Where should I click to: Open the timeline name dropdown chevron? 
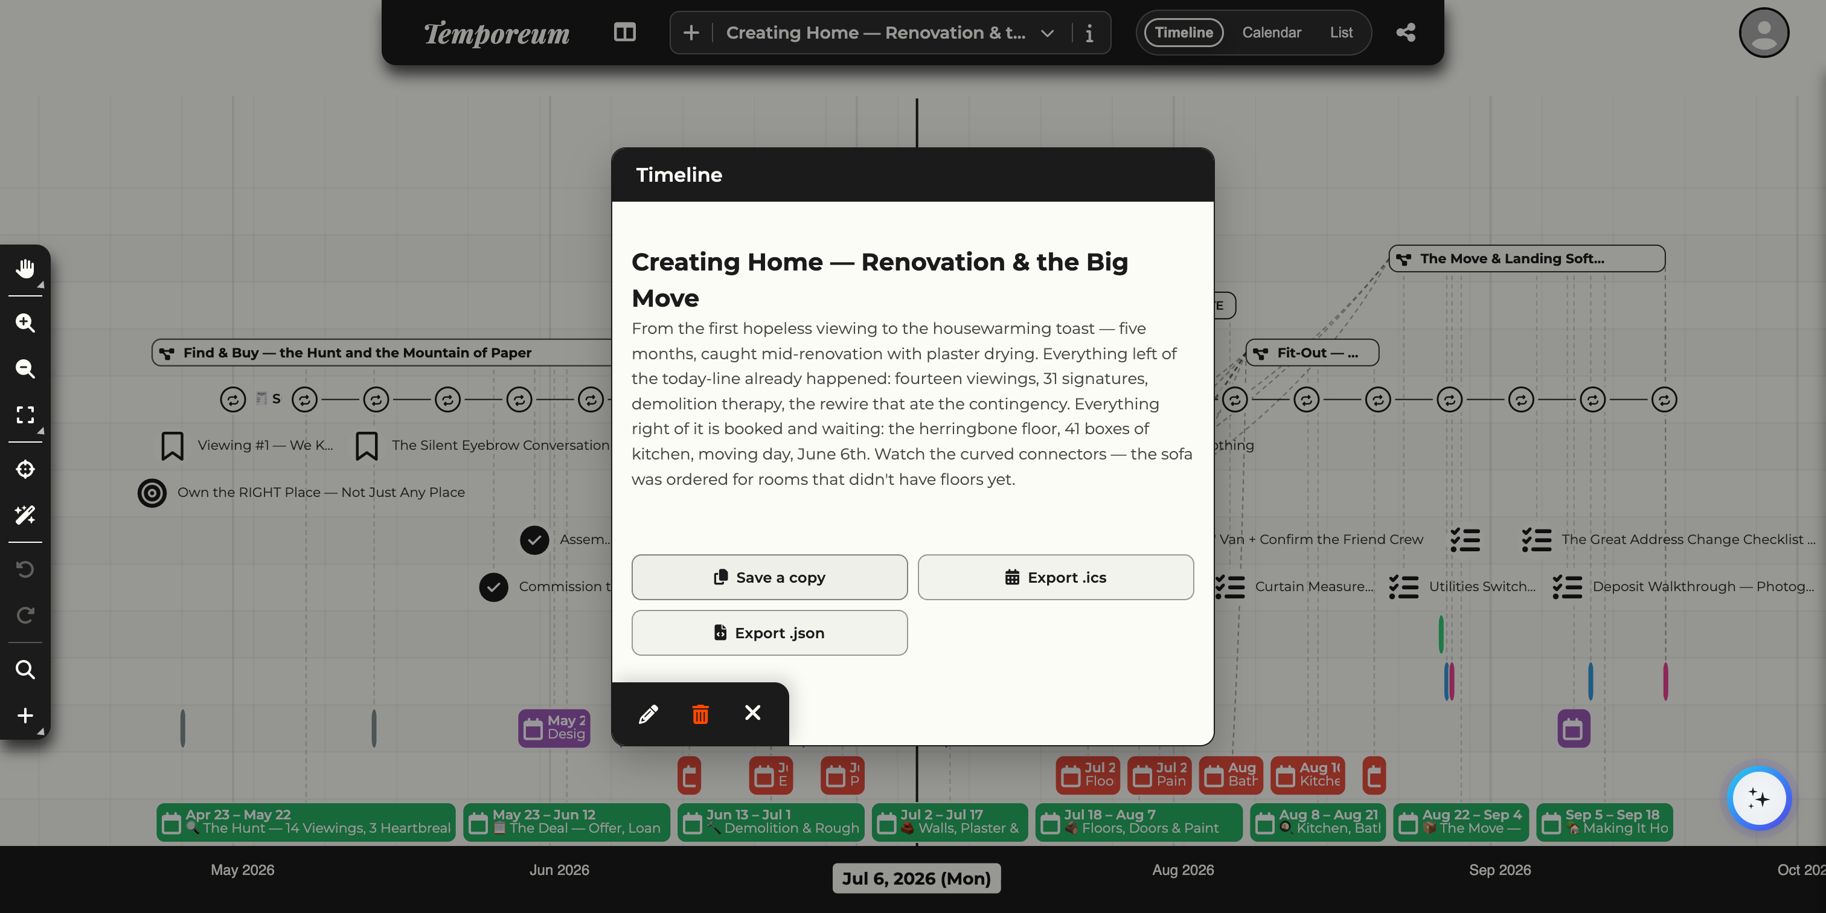pos(1047,33)
